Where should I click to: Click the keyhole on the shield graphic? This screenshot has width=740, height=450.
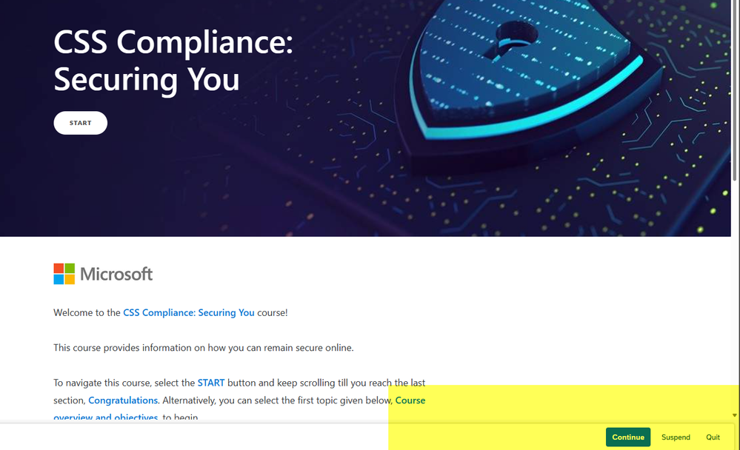510,33
